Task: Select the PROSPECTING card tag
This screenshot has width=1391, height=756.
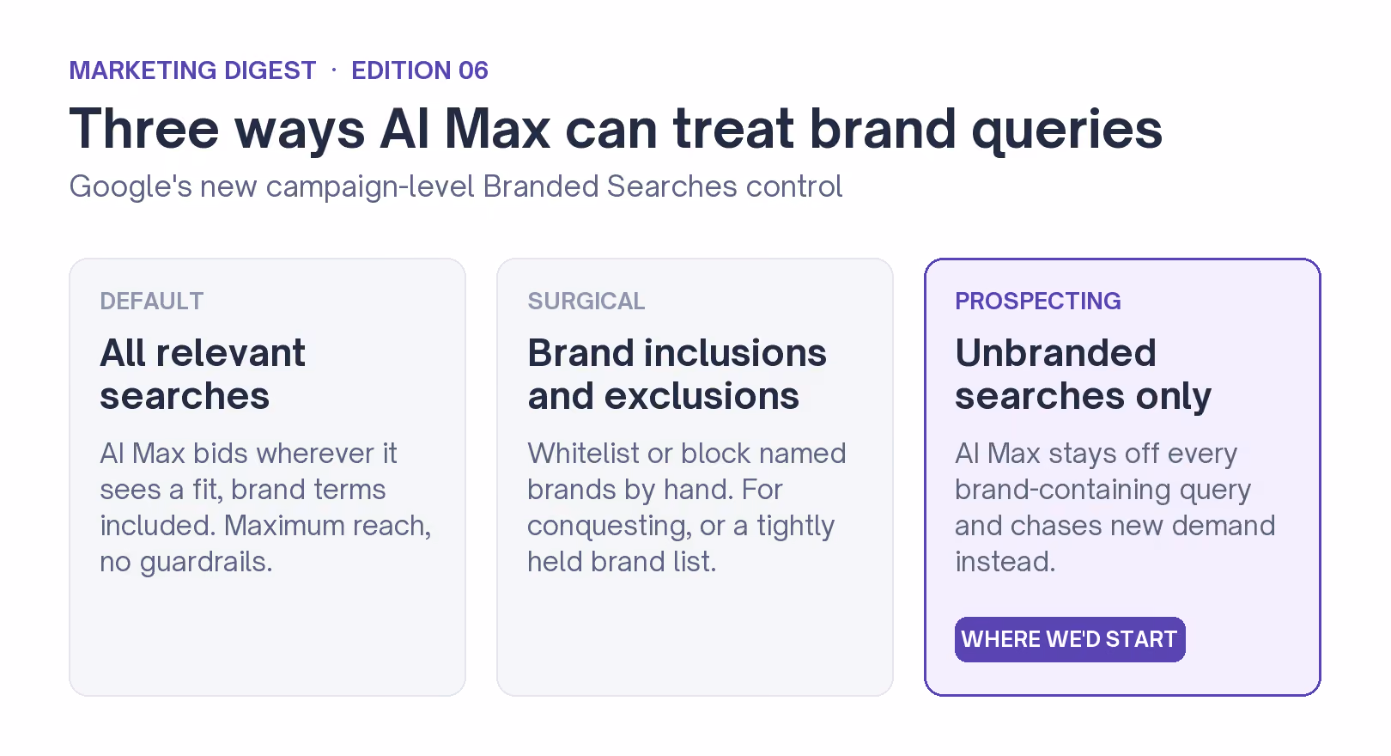Action: point(1038,301)
